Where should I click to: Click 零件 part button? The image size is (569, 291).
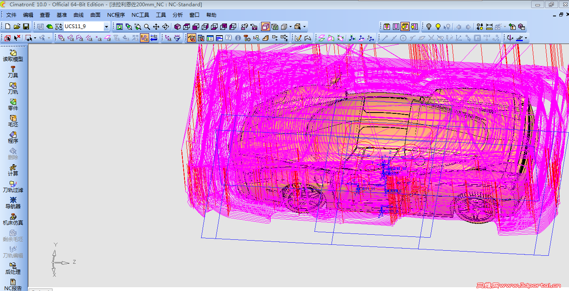[13, 105]
